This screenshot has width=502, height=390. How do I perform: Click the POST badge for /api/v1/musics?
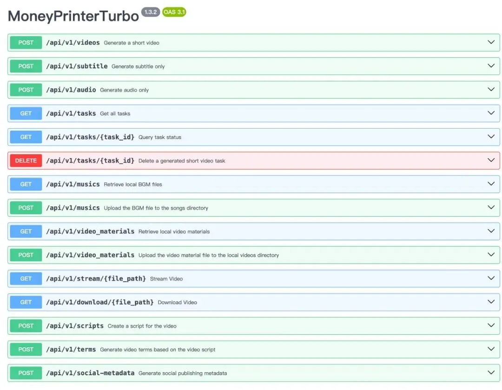26,208
